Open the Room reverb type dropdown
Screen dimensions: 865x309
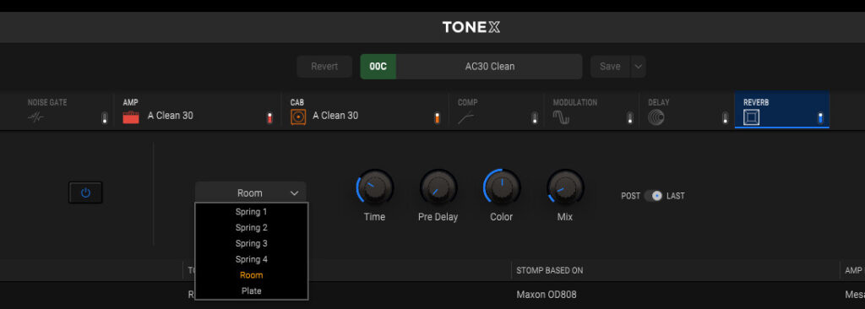point(250,192)
